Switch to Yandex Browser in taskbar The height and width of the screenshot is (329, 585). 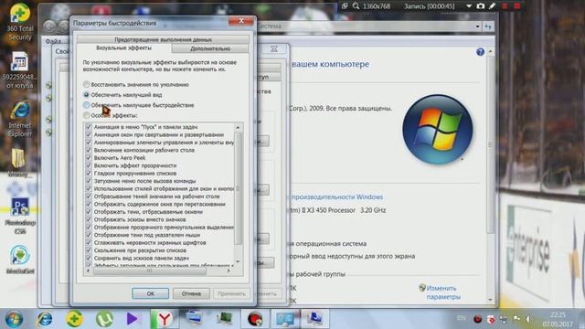click(165, 319)
